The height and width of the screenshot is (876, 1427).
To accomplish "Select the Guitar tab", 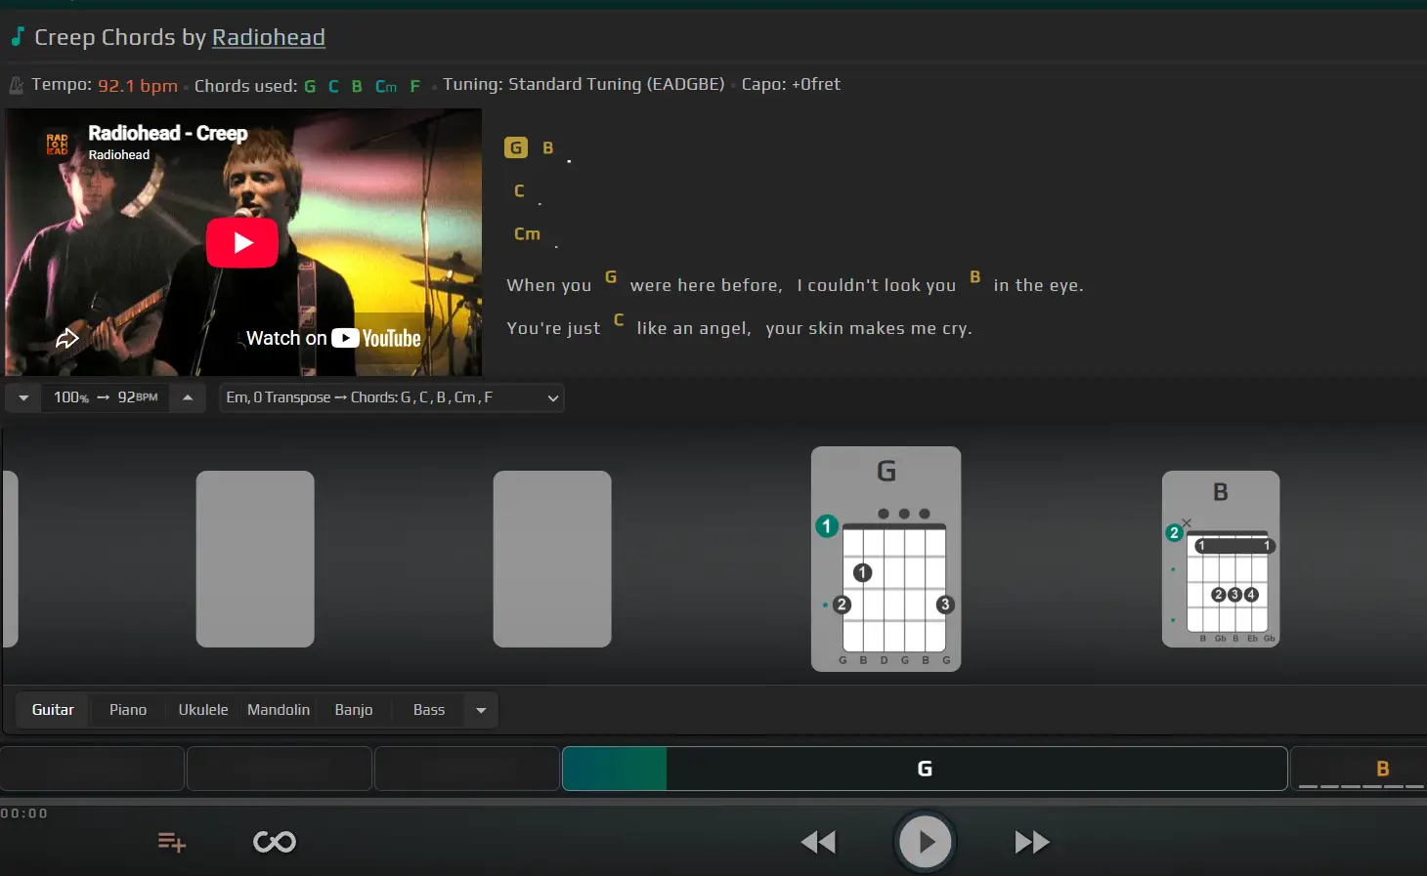I will [x=53, y=710].
